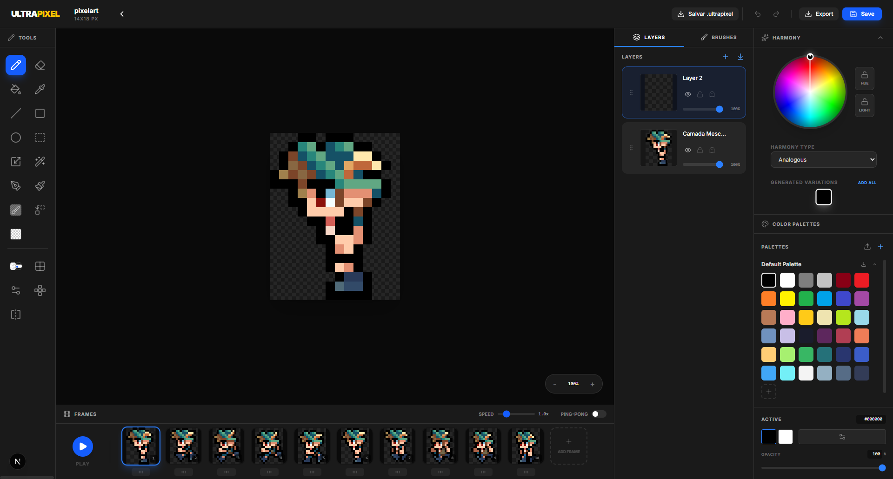The height and width of the screenshot is (479, 893).
Task: Adjust Layer 2 opacity slider
Action: tap(702, 109)
